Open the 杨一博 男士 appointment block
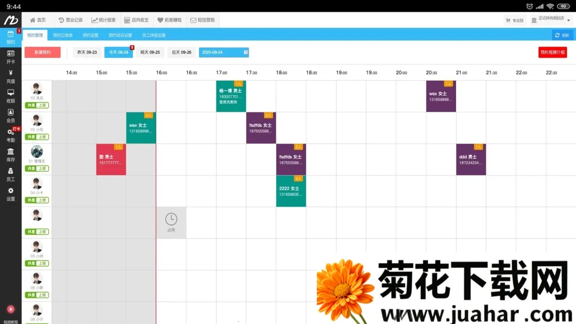Viewport: 576px width, 324px height. (230, 97)
